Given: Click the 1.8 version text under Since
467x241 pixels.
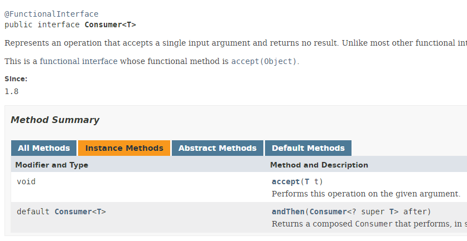Looking at the screenshot, I should click(11, 91).
